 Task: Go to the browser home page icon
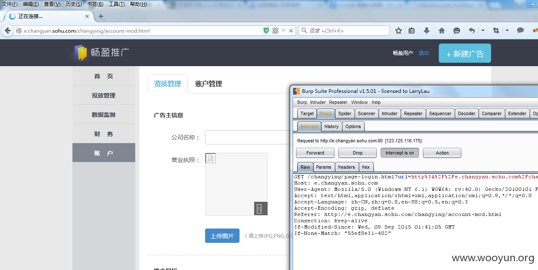442,31
